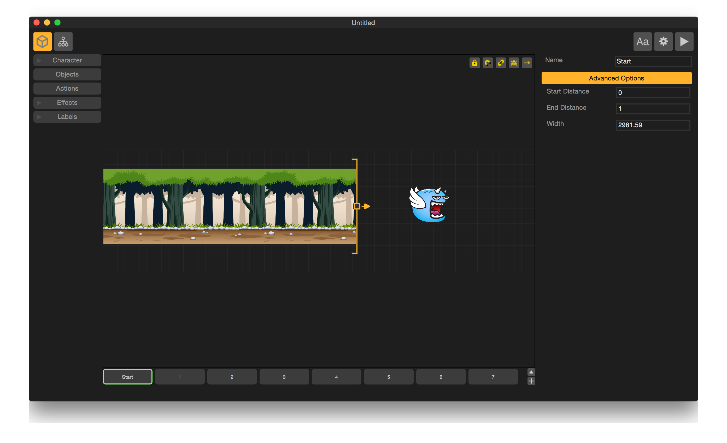Expand the Character section

(x=67, y=60)
